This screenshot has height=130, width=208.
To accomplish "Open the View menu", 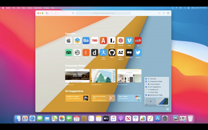I will pos(23,8).
